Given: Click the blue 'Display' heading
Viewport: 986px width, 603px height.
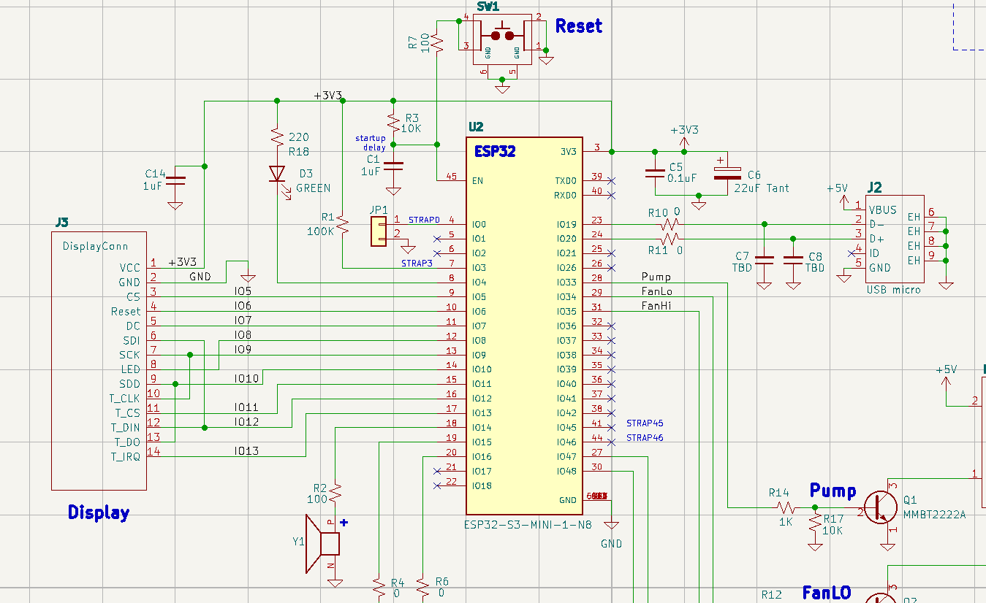Looking at the screenshot, I should click(99, 512).
